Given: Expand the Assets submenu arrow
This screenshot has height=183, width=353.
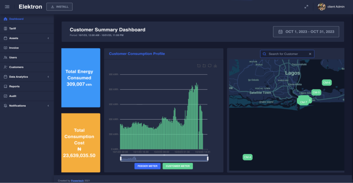Looking at the screenshot, I should click(x=48, y=38).
